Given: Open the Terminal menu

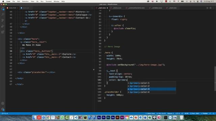Looking at the screenshot, I should click(49, 1).
